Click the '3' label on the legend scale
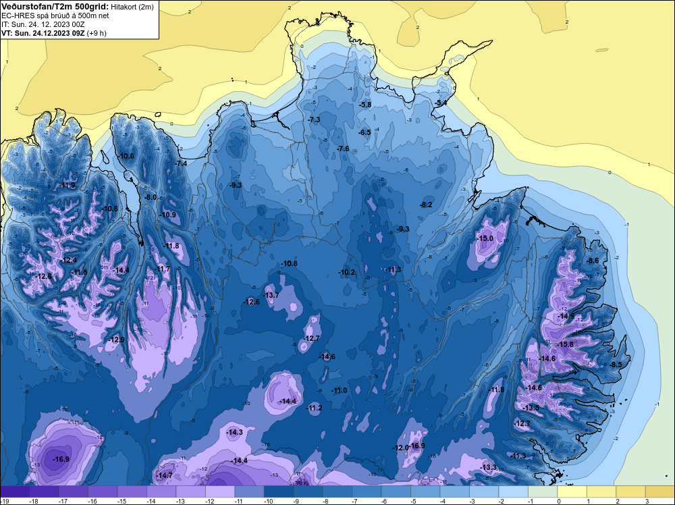 point(647,501)
